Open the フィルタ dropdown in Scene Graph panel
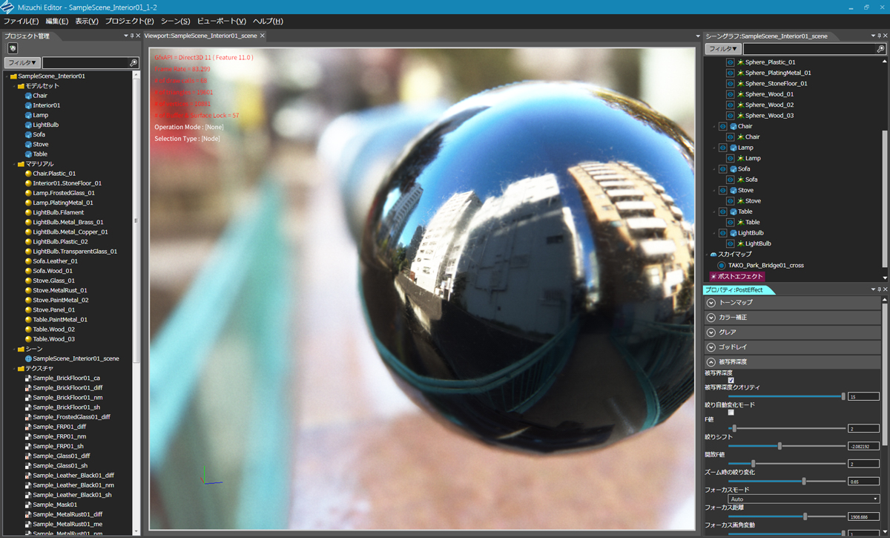The width and height of the screenshot is (890, 538). (x=723, y=49)
